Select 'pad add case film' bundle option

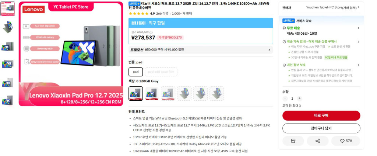pyautogui.click(x=161, y=72)
